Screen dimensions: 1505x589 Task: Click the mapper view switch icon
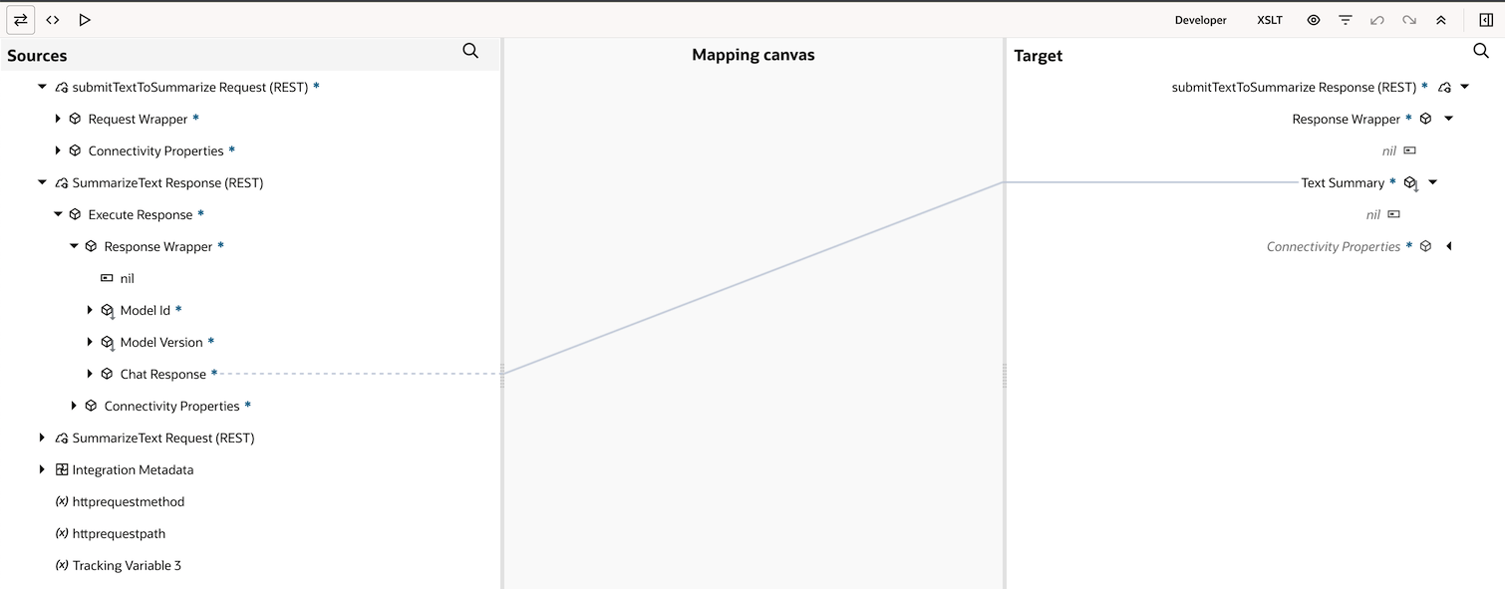click(x=21, y=20)
